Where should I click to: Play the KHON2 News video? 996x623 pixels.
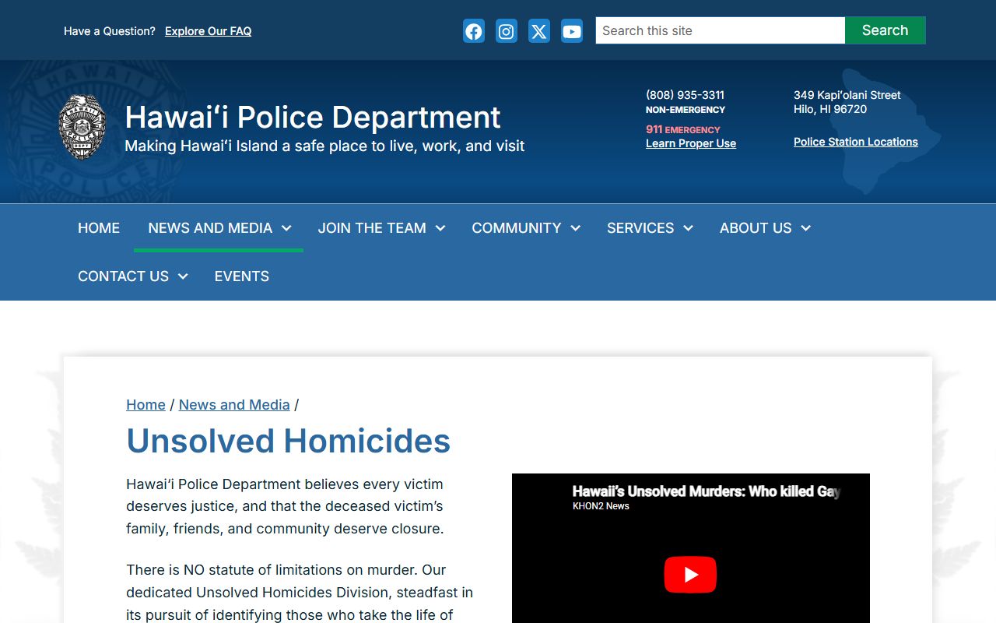[x=690, y=575]
